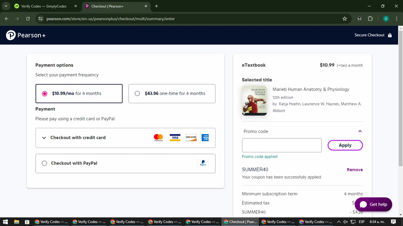Click the muted volume tray icon
Screen dimensions: 403x226
click(x=346, y=222)
